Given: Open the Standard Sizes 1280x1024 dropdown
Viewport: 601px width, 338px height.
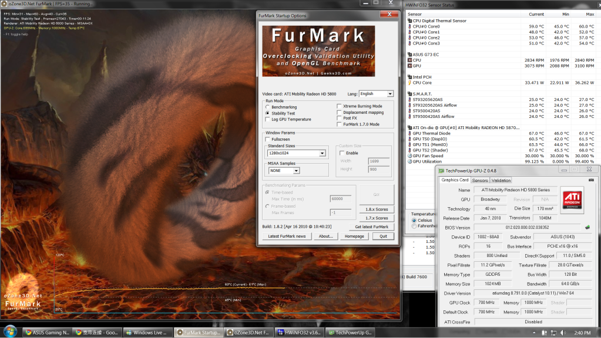Looking at the screenshot, I should click(x=322, y=154).
